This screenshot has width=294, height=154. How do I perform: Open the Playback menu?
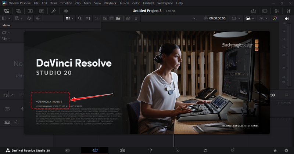click(x=111, y=3)
